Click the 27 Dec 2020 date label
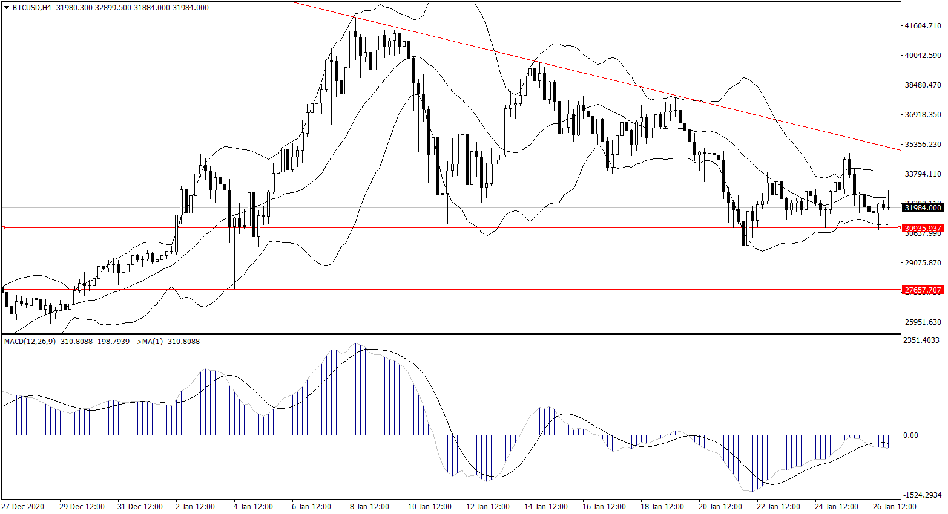This screenshot has width=948, height=514. click(22, 507)
